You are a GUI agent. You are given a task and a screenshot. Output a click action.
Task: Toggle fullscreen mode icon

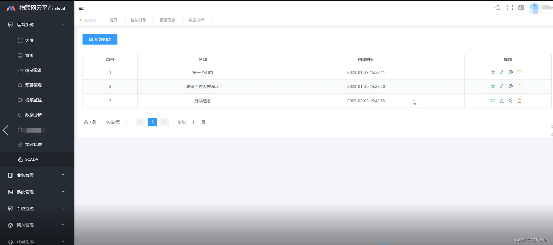pos(510,8)
